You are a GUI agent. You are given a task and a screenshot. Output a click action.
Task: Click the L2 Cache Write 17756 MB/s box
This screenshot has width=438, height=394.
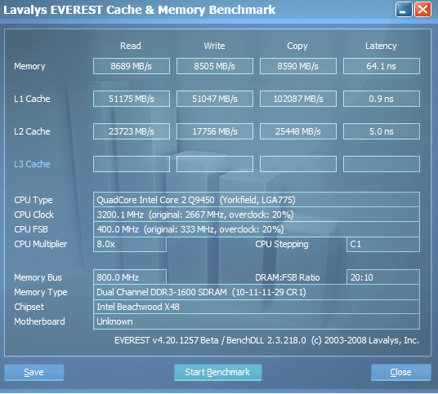(215, 131)
